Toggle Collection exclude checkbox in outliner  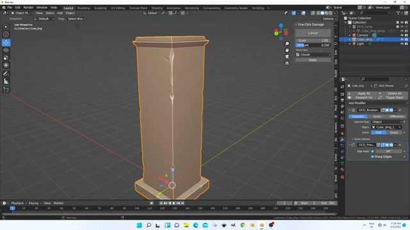[x=398, y=23]
